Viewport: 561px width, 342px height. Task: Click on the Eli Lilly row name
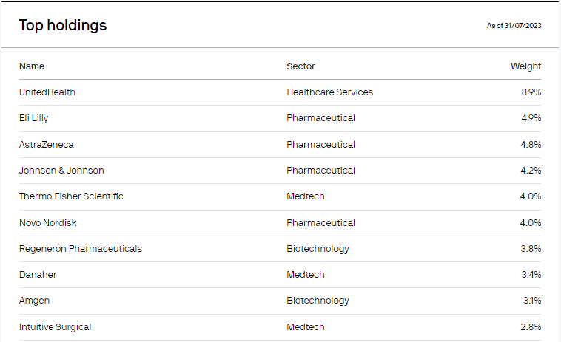pyautogui.click(x=34, y=118)
